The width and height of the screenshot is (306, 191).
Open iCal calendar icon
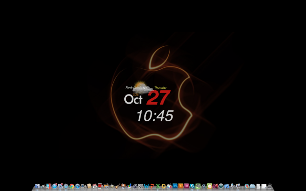pos(95,186)
